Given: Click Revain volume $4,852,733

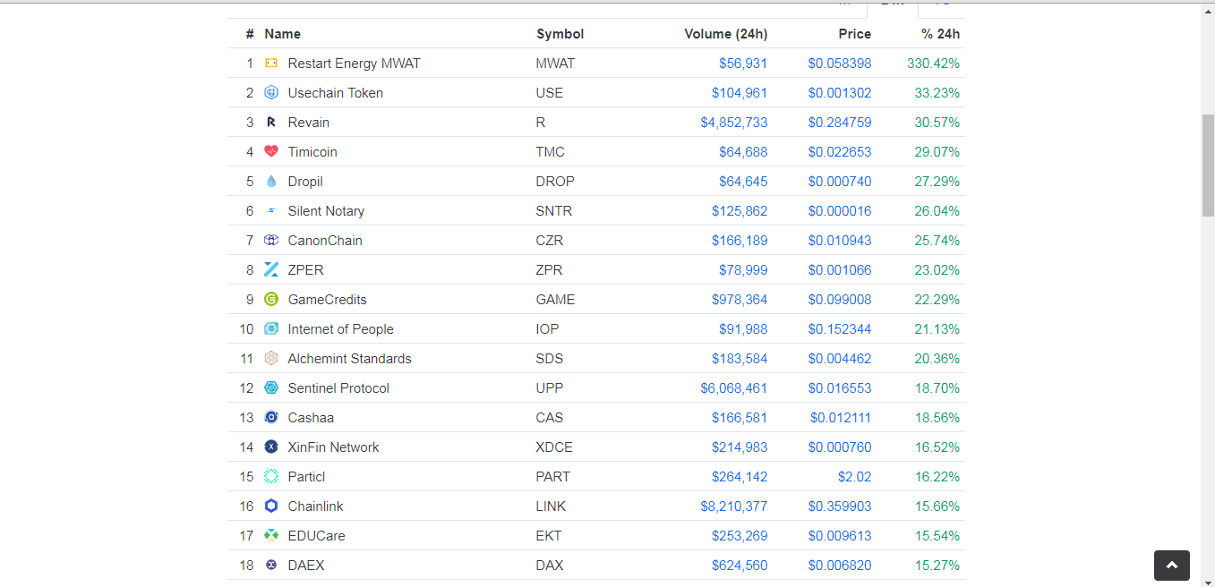Looking at the screenshot, I should pyautogui.click(x=733, y=123).
